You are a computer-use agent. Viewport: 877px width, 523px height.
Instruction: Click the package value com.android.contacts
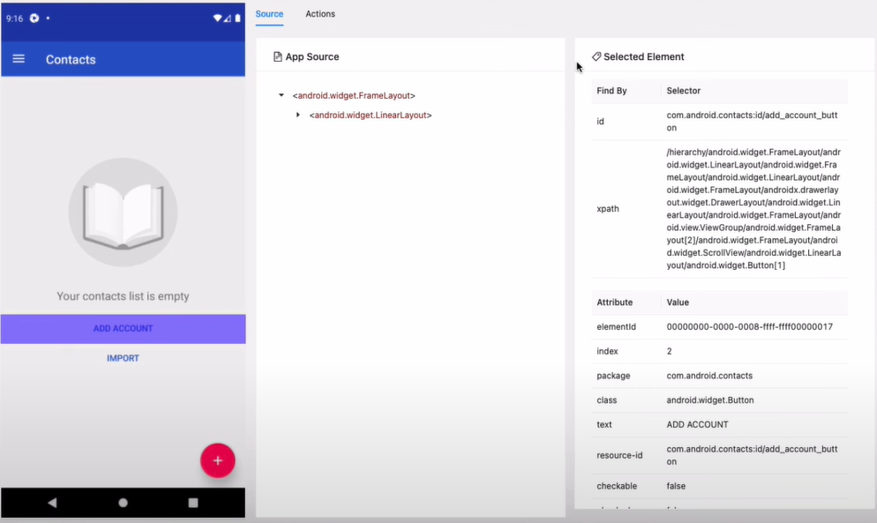click(709, 376)
